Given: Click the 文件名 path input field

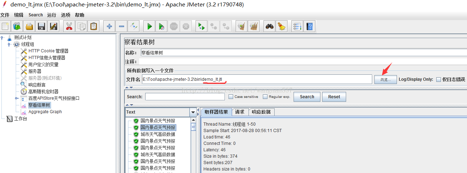Looking at the screenshot, I should tap(257, 79).
